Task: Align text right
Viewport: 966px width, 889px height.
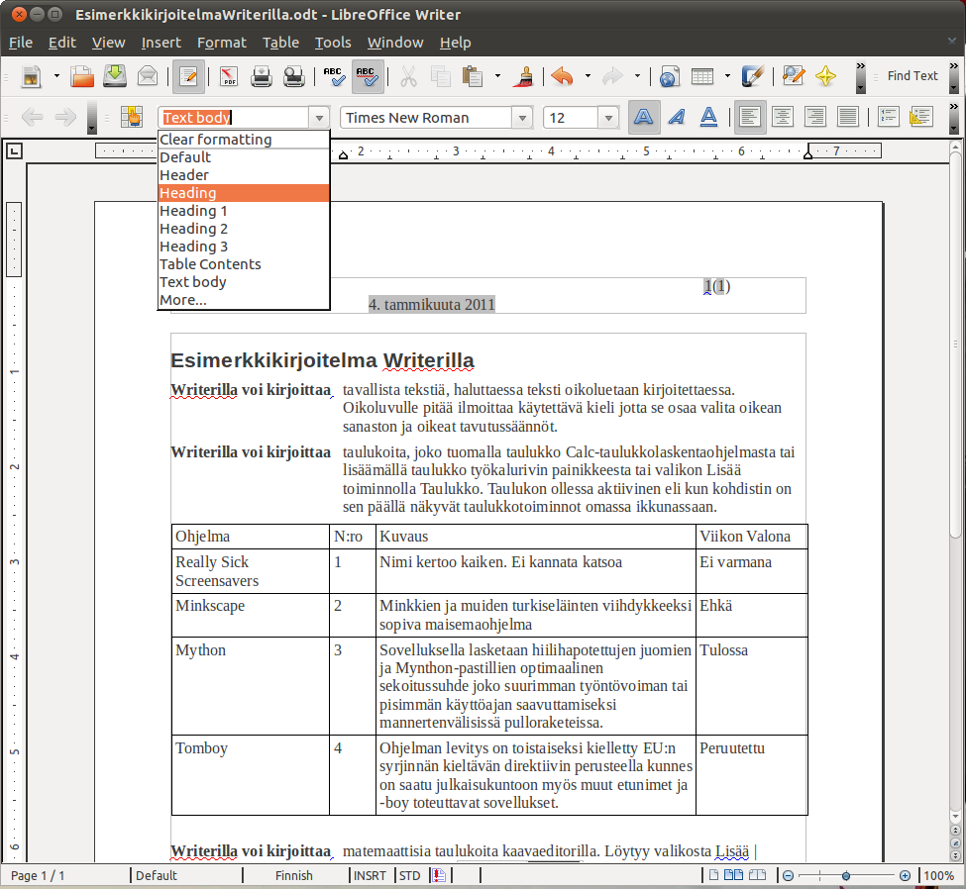Action: tap(815, 117)
